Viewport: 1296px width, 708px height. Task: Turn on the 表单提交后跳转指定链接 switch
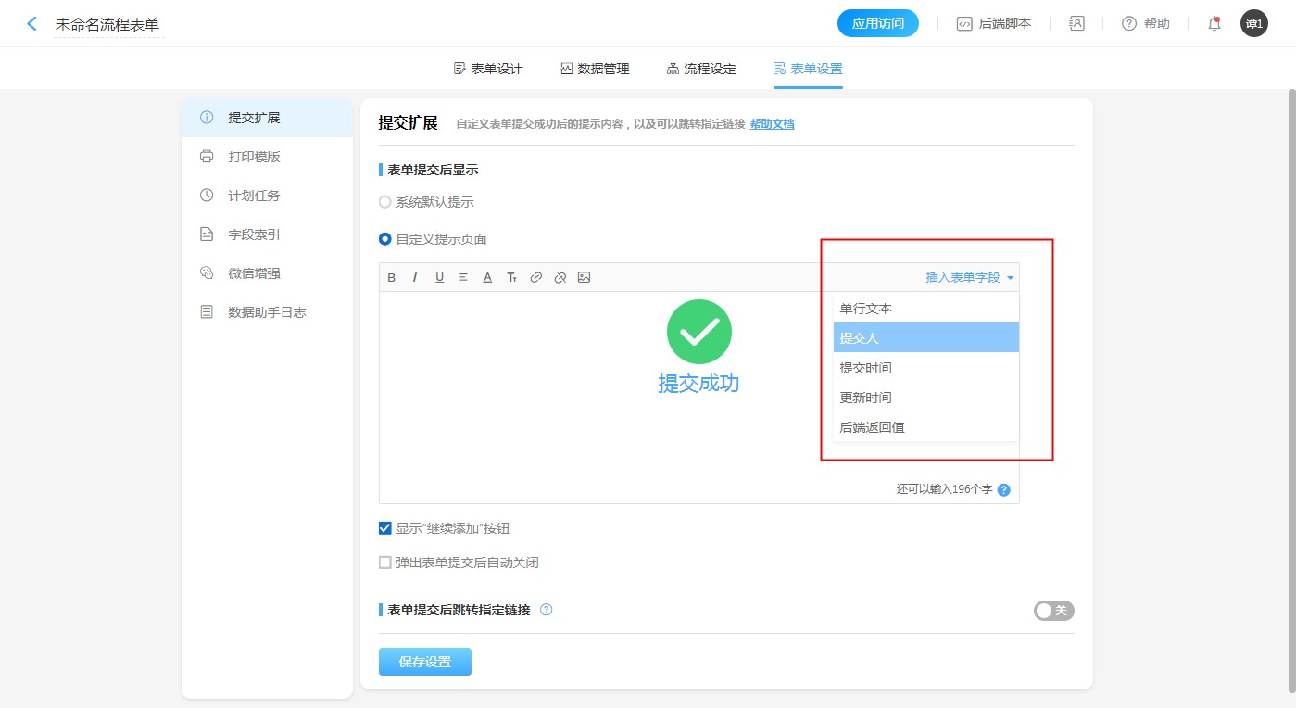1053,611
